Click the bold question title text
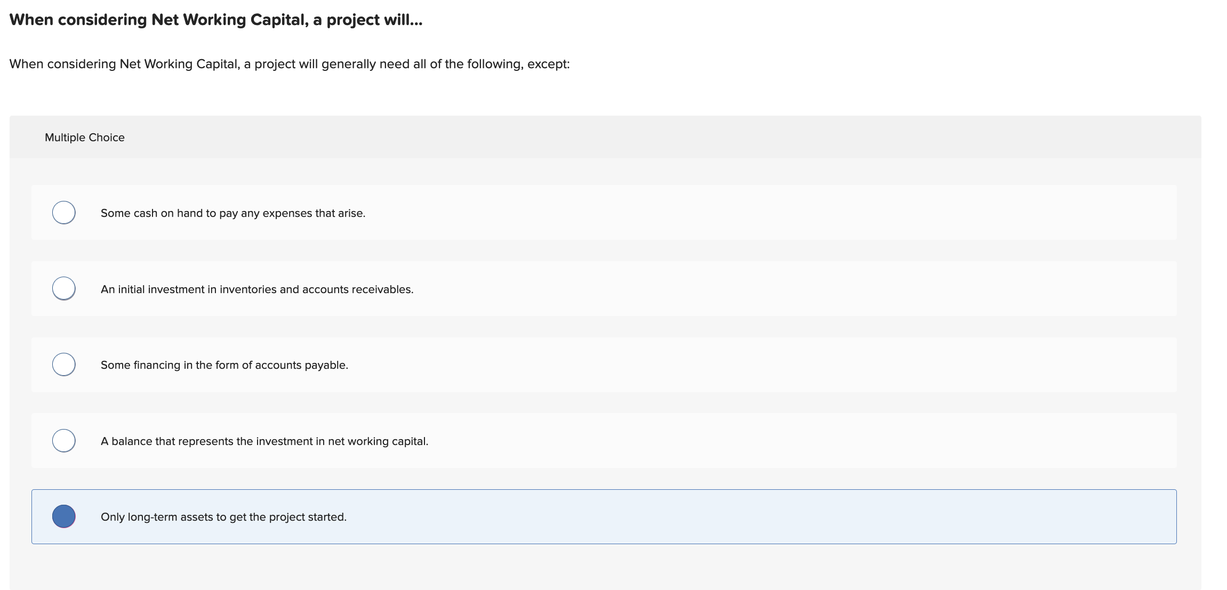This screenshot has height=590, width=1227. coord(215,20)
